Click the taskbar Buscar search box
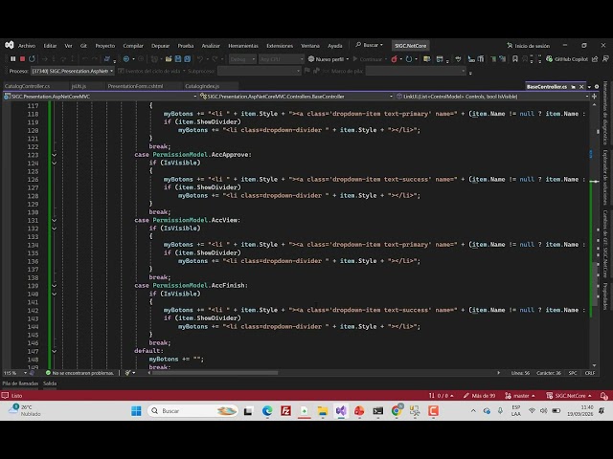Screen dimensions: 613x459 193,411
